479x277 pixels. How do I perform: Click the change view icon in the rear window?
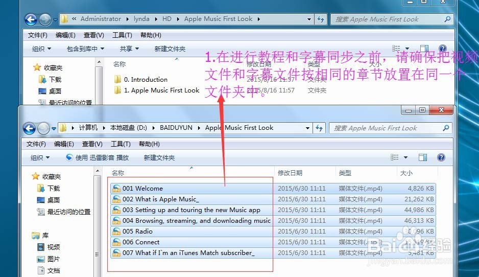(396, 49)
